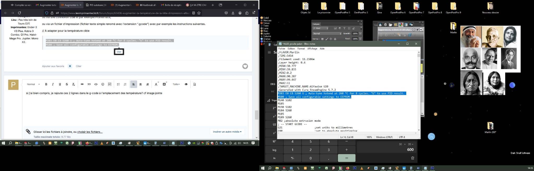Image resolution: width=534 pixels, height=171 pixels.
Task: Open the Affichage menu in Bloc-notes
Action: [x=312, y=49]
